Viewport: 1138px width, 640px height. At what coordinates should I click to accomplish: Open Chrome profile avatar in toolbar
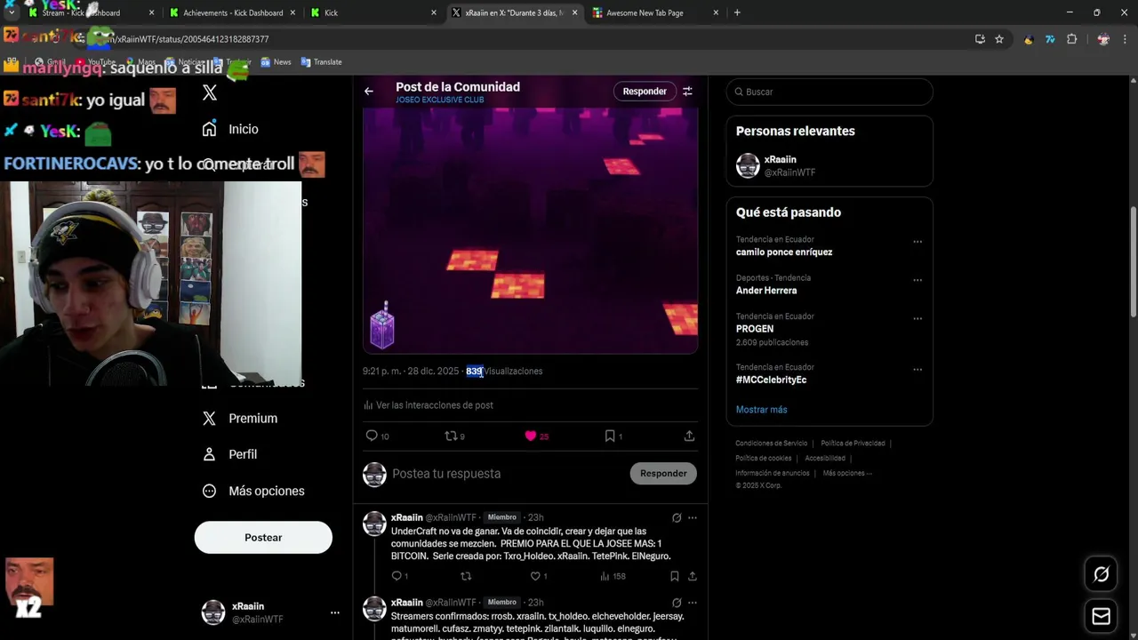coord(1103,39)
